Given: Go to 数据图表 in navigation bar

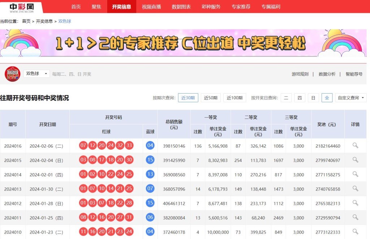Looking at the screenshot, I should (181, 7).
